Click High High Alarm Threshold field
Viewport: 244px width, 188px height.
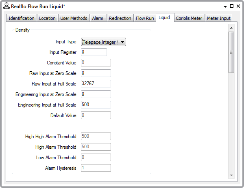click(x=96, y=137)
